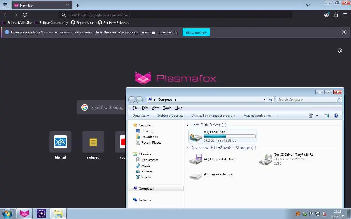Open the account profile icon in Plasmafox

pyautogui.click(x=326, y=15)
